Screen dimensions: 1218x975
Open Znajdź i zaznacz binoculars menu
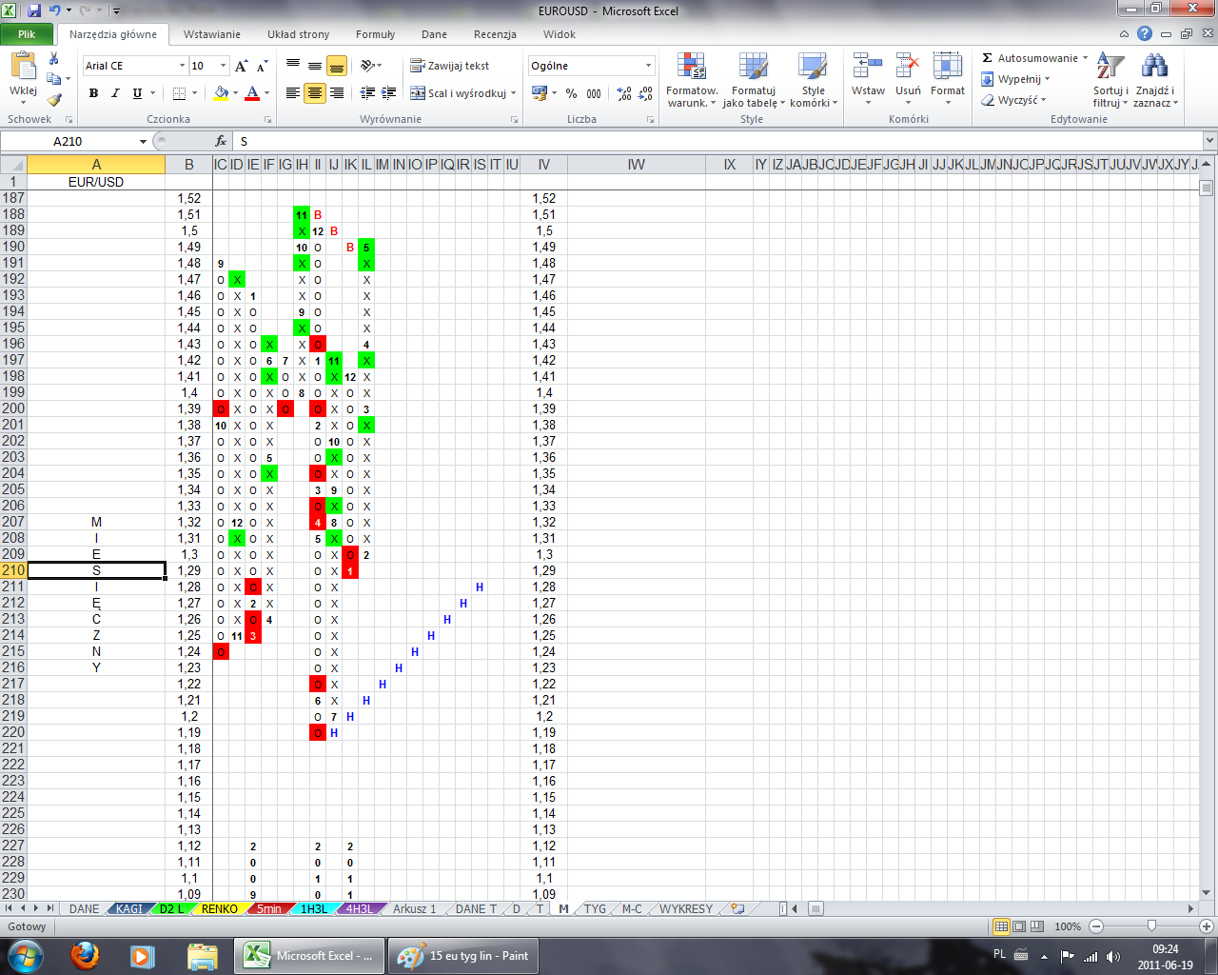point(1155,81)
